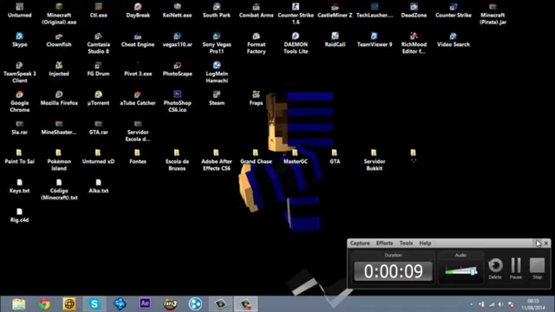Select the Fraps desktop icon
The image size is (555, 312).
pos(256,99)
